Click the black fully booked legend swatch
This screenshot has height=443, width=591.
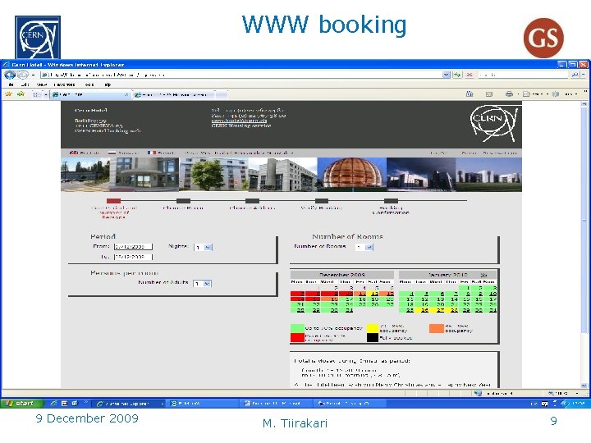[373, 337]
